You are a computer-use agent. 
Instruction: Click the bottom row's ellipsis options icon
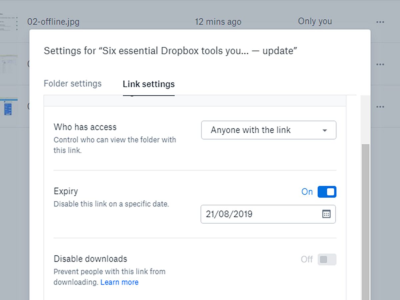[380, 106]
